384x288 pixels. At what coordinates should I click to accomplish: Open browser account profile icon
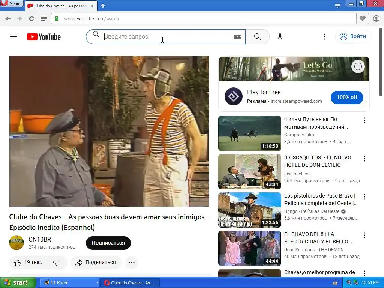(376, 18)
